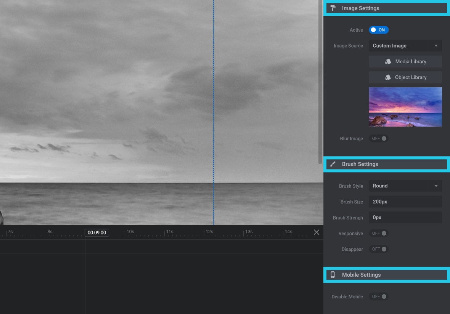Click the brush icon in Brush Settings
Screen dimensions: 450x314
click(x=333, y=164)
